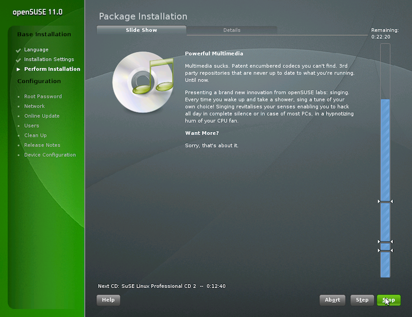
Task: Open the Details tab
Action: click(x=232, y=30)
